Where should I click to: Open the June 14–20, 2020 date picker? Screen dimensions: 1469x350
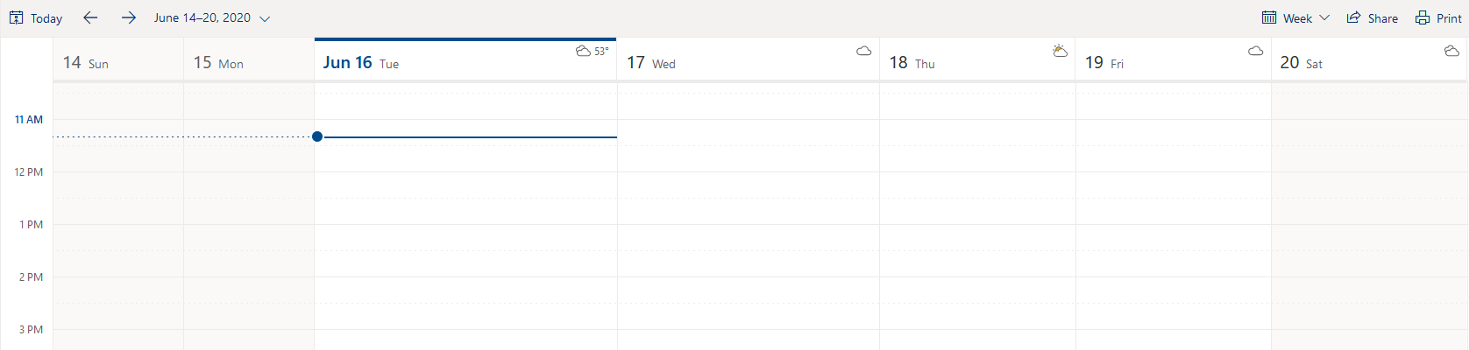point(212,17)
